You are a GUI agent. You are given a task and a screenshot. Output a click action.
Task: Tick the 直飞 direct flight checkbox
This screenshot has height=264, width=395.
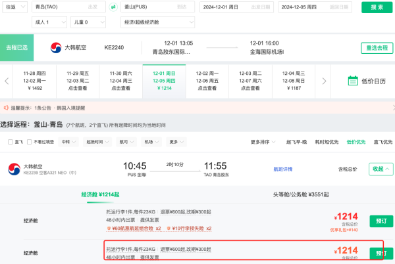(x=11, y=142)
